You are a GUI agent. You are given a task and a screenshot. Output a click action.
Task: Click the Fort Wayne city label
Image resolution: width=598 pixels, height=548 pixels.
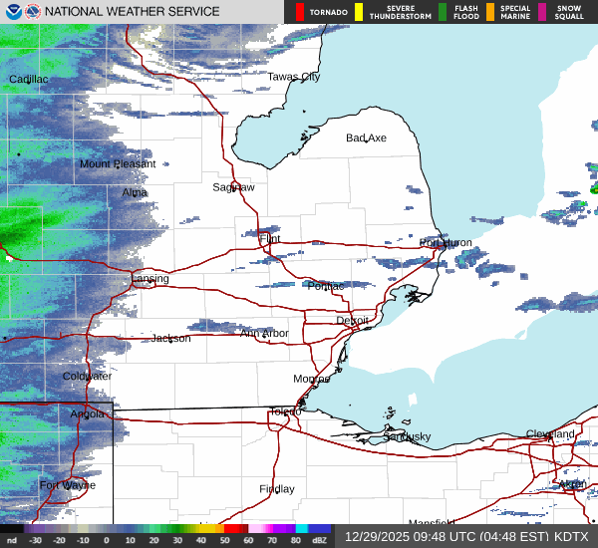(68, 485)
